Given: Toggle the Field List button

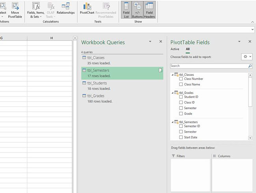Looking at the screenshot, I should tap(126, 10).
